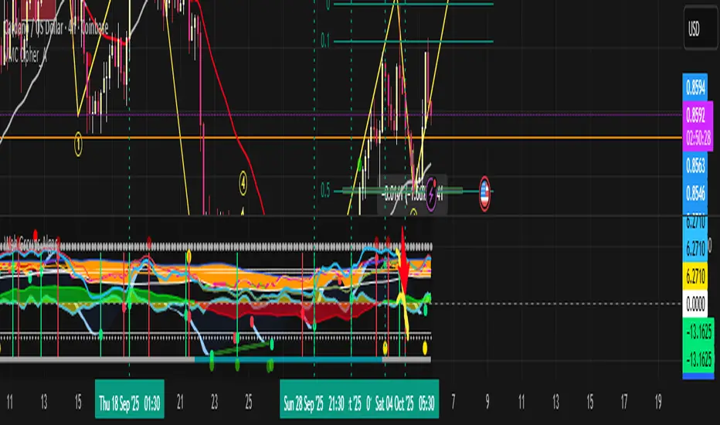Click the Sat 04 Oct '25 05:30 date label
720x425 pixels.
click(x=405, y=403)
